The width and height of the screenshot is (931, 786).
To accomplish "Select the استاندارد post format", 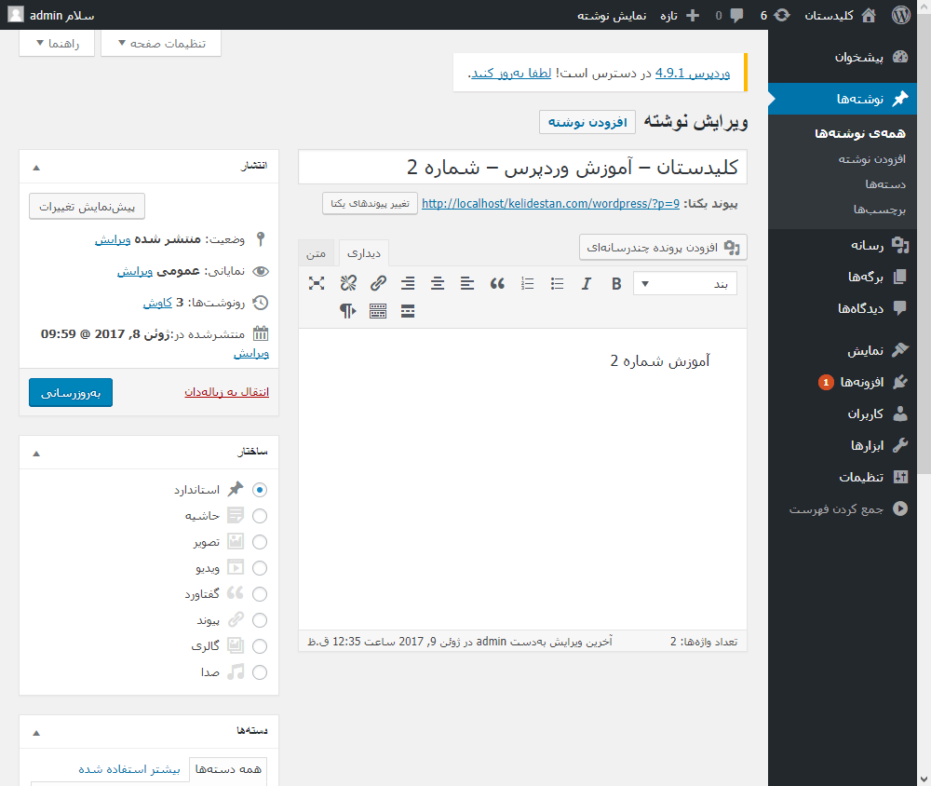I will tap(260, 490).
